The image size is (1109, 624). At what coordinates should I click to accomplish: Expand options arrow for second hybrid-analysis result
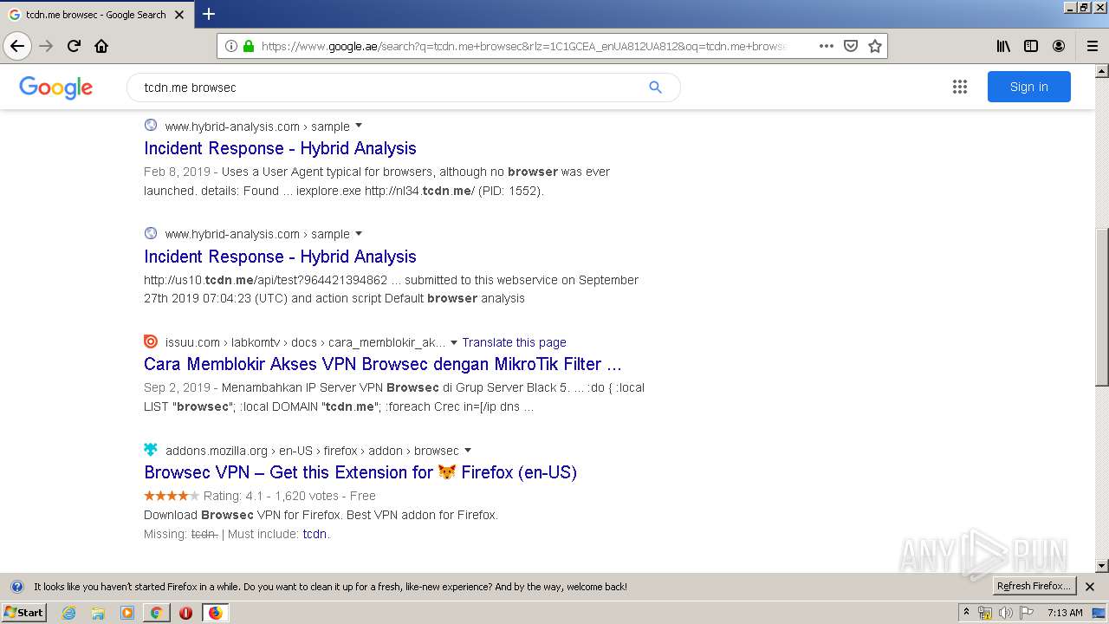pyautogui.click(x=359, y=234)
